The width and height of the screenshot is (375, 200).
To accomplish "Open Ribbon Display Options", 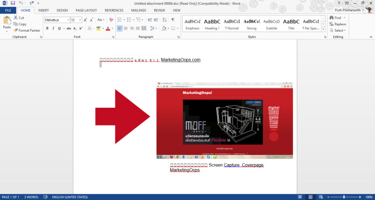I will pyautogui.click(x=346, y=3).
